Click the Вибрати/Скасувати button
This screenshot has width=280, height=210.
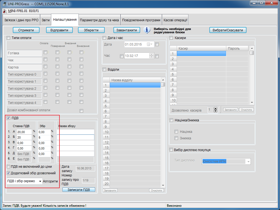pyautogui.click(x=228, y=30)
